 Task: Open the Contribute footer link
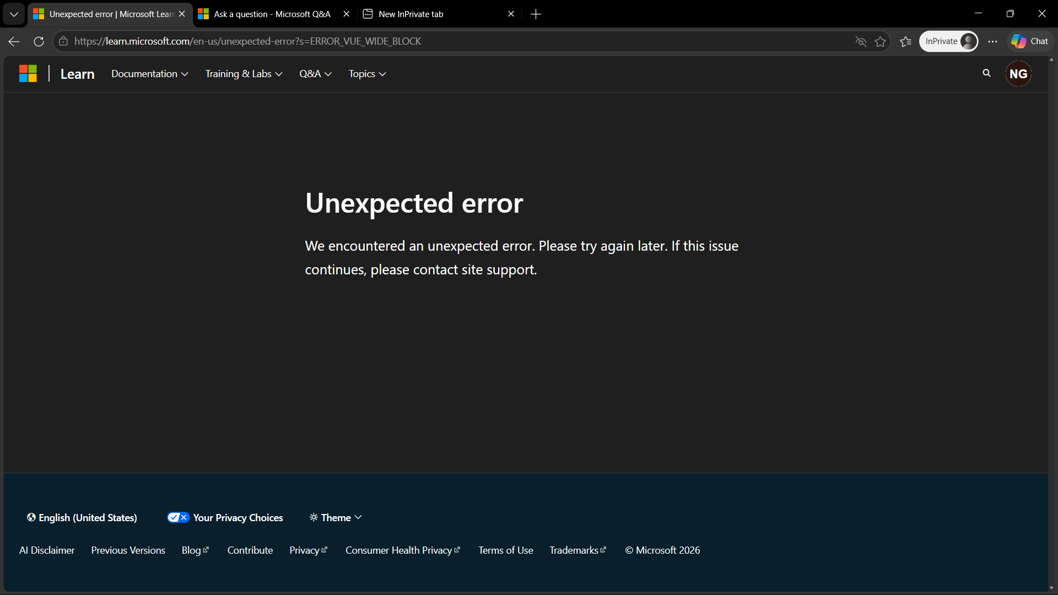(x=250, y=550)
